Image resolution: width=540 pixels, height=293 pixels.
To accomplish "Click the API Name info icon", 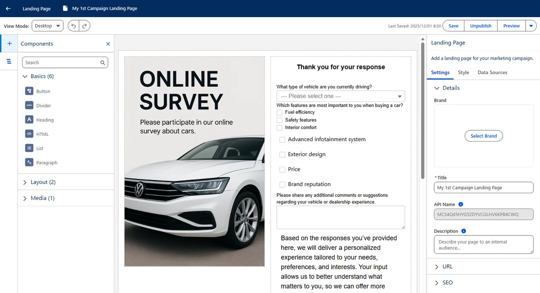I will (x=460, y=204).
